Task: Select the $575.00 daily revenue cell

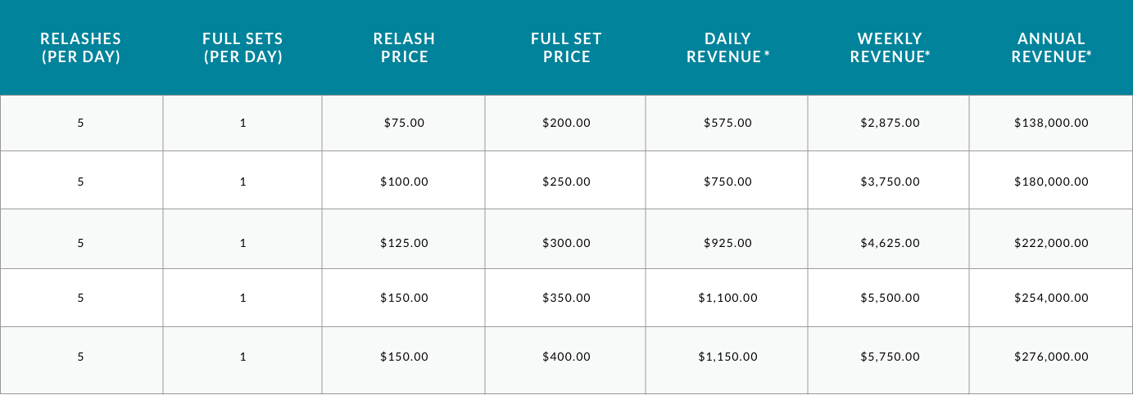Action: click(727, 123)
